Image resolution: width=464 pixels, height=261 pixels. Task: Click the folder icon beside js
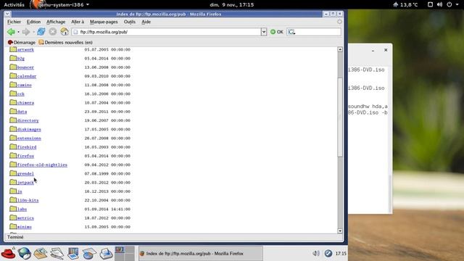pos(13,191)
